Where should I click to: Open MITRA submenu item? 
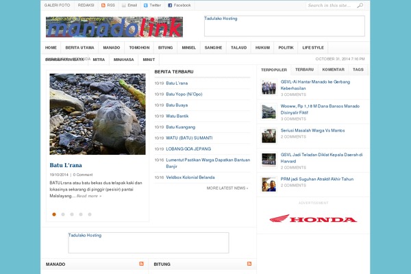point(99,60)
